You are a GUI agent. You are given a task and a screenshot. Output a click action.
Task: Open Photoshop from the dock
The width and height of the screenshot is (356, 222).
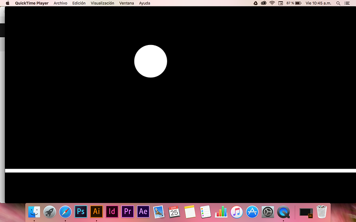coord(81,212)
